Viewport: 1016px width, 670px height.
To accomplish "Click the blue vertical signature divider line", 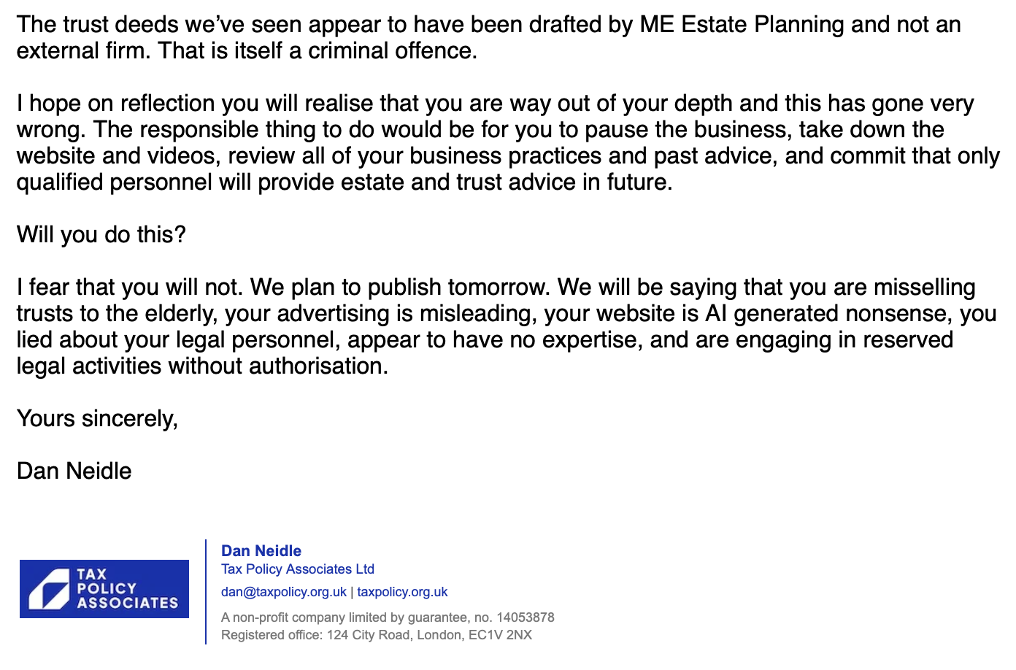I will tap(206, 592).
